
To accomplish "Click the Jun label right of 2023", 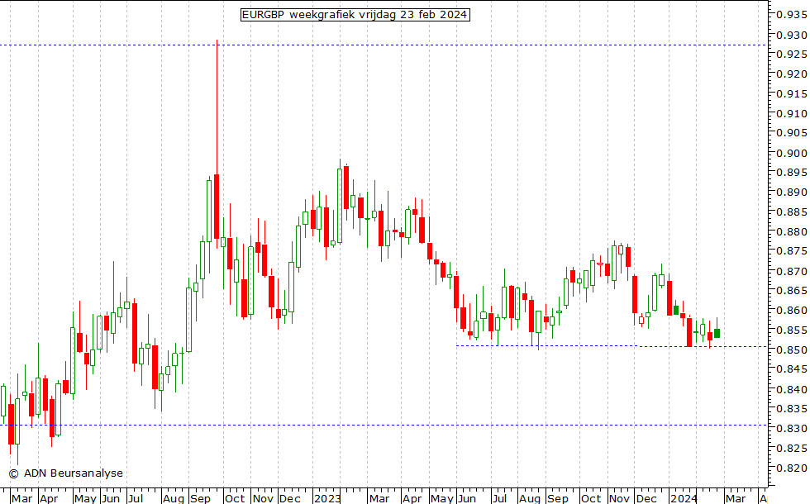I will (467, 498).
